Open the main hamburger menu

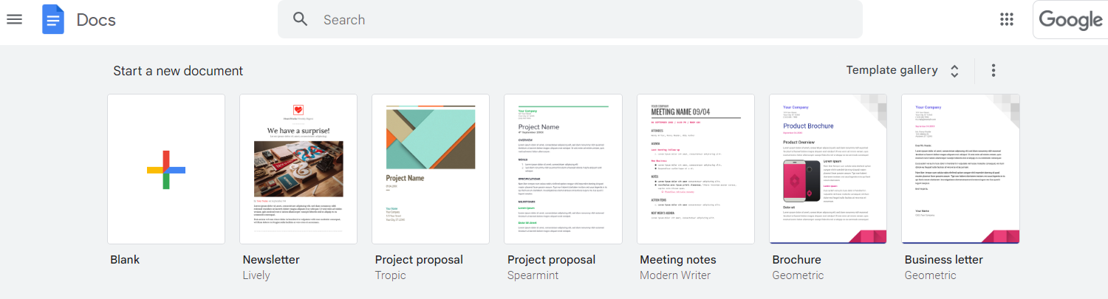tap(14, 19)
